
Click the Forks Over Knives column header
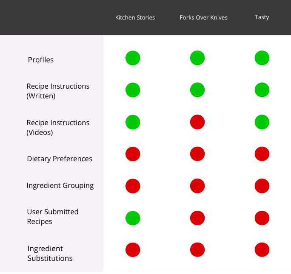pos(203,17)
